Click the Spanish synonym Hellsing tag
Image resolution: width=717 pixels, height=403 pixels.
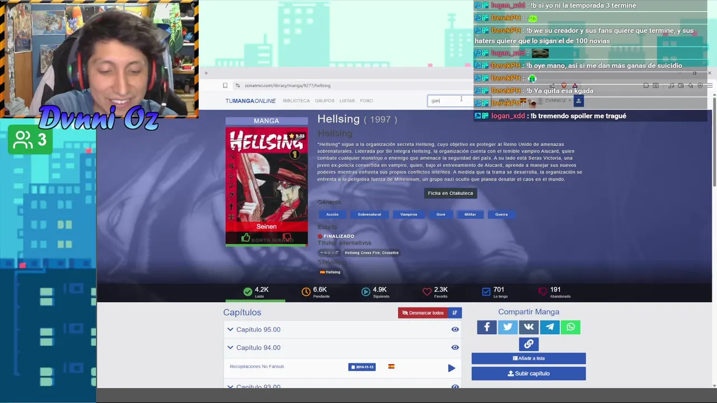coord(330,272)
